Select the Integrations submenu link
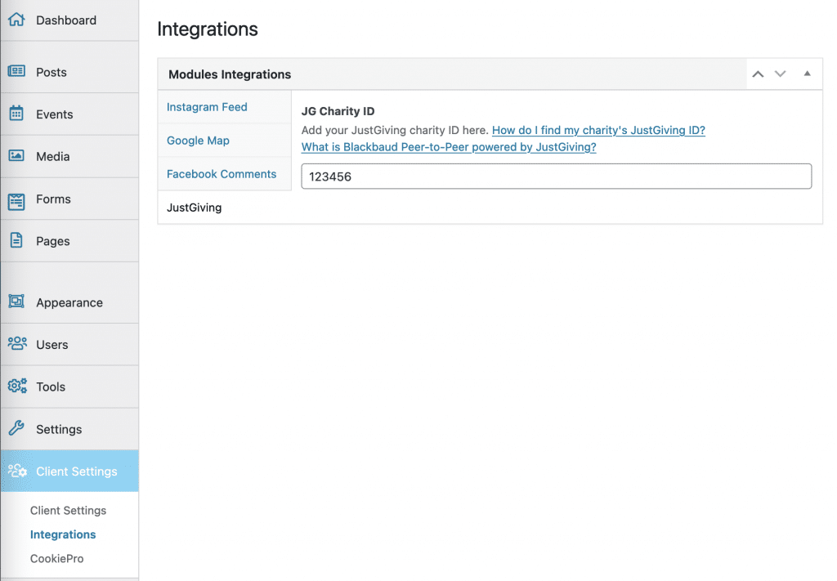 [x=63, y=534]
